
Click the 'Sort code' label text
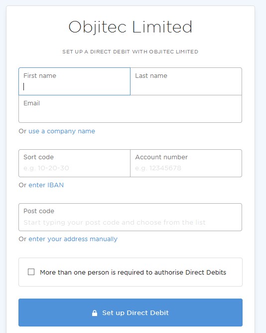[x=38, y=157]
